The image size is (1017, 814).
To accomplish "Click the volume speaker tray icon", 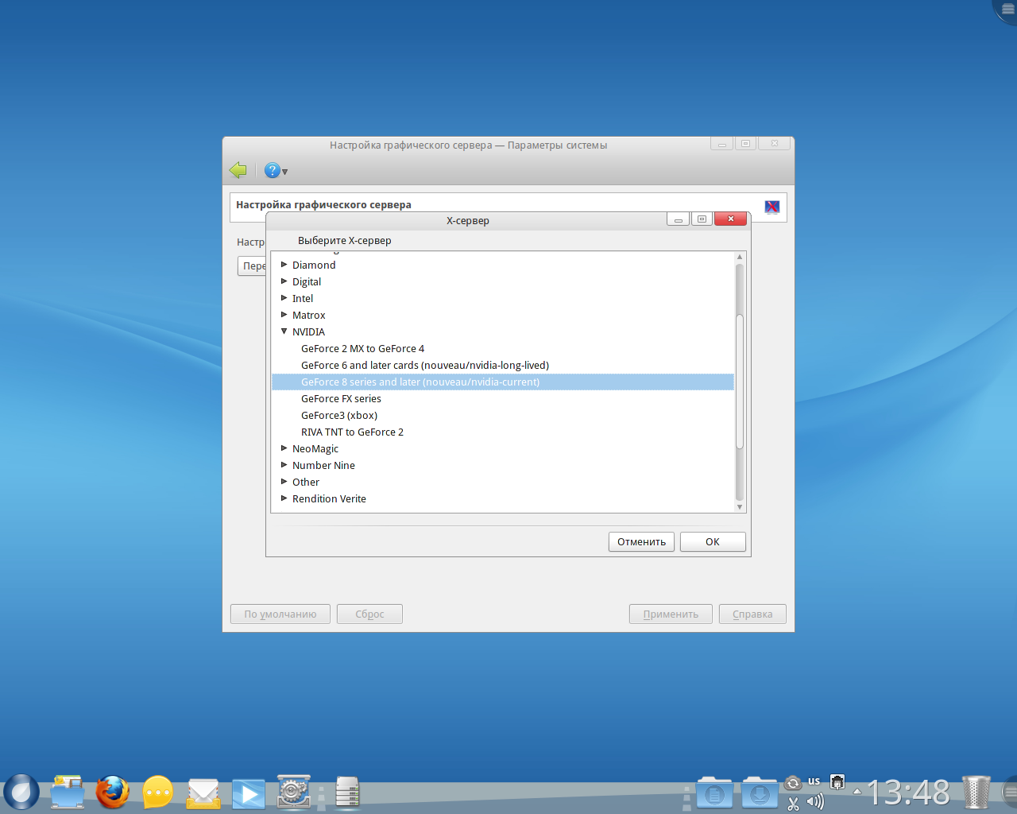I will [815, 802].
